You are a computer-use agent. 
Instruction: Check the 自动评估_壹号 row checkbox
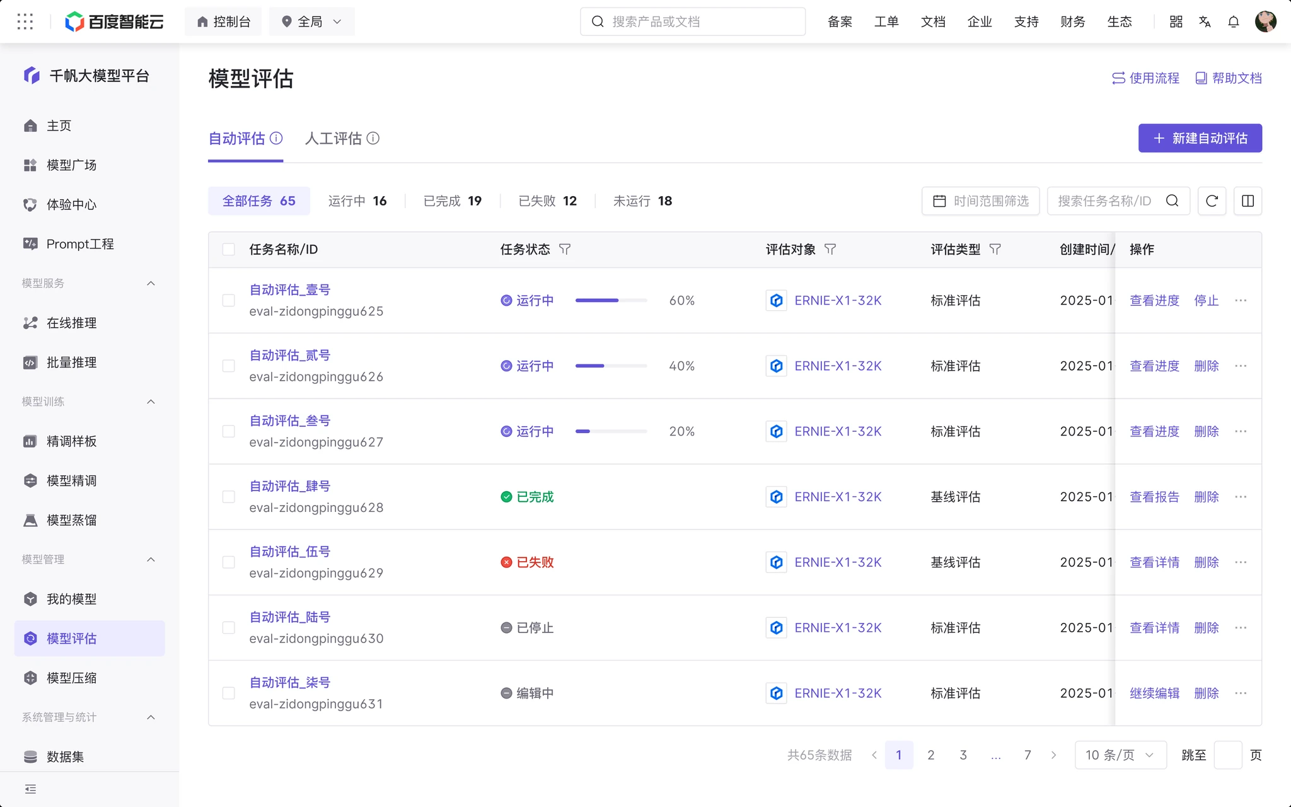[x=229, y=301]
